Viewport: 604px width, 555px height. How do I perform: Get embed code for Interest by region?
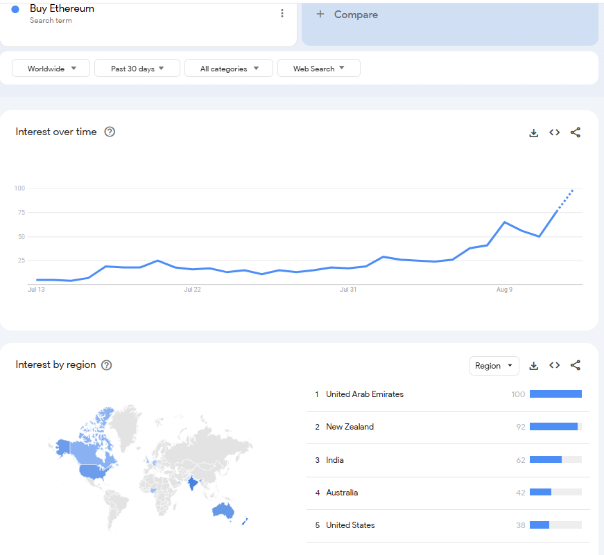554,365
